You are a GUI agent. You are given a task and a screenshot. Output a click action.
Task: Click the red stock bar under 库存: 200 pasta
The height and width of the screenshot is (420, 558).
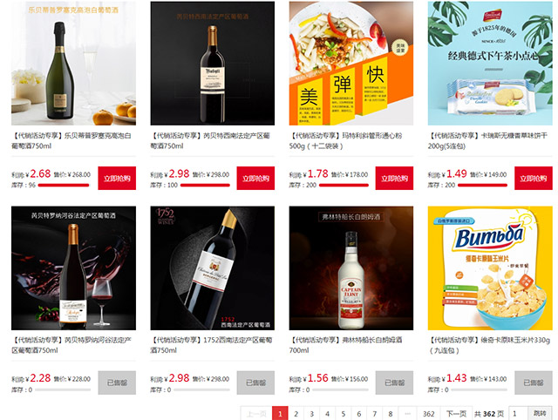coord(344,185)
